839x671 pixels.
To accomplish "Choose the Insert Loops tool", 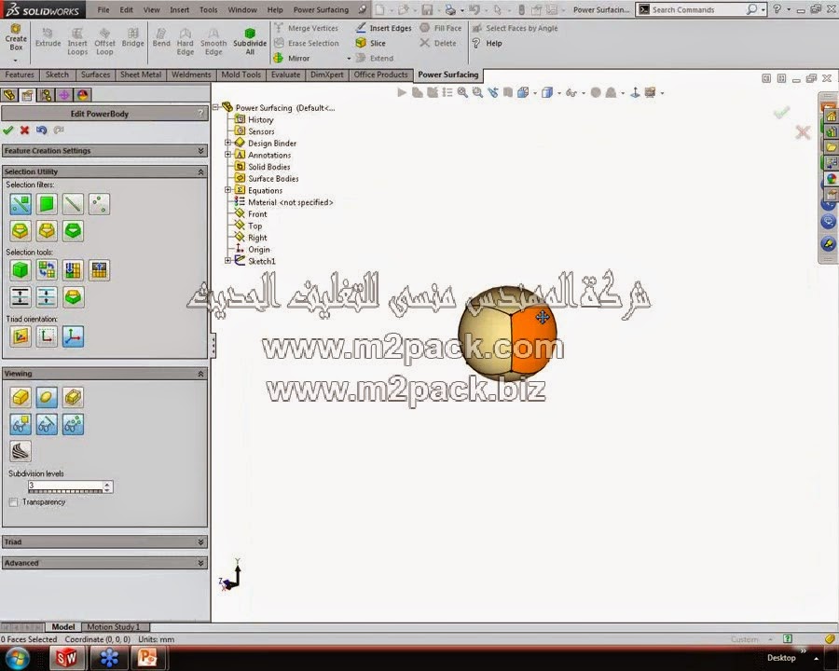I will (x=77, y=42).
